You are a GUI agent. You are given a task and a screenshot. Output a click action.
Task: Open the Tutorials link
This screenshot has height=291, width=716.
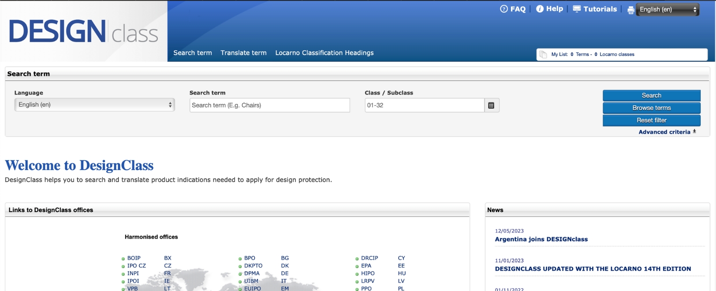600,9
